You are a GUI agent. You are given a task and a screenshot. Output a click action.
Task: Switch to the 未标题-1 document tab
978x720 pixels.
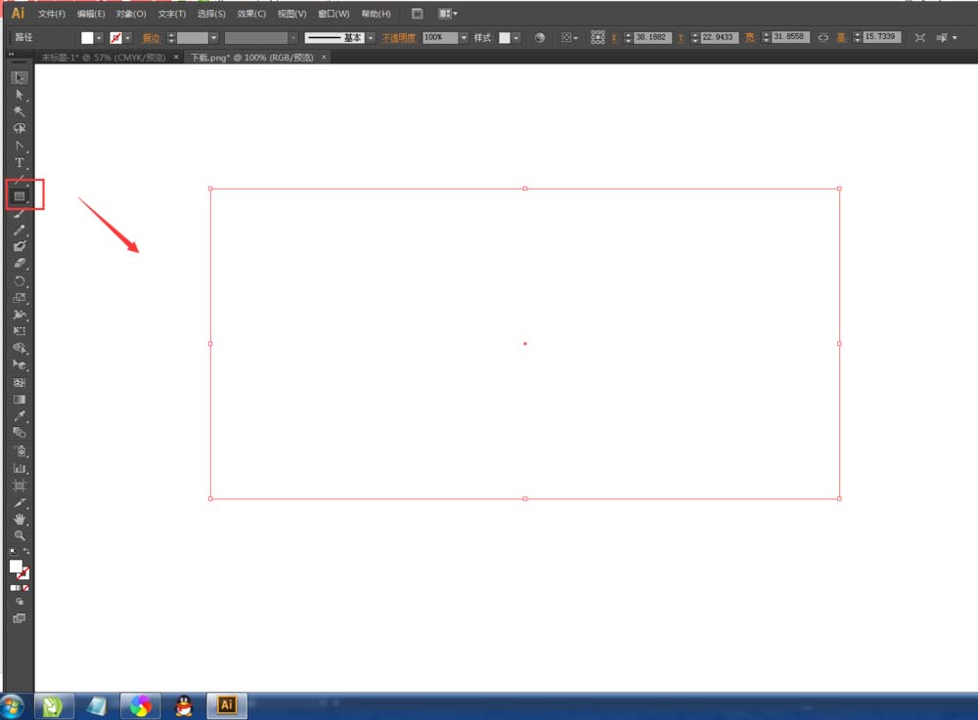104,58
